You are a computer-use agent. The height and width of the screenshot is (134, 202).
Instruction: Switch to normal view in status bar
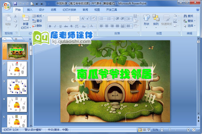tap(140, 130)
